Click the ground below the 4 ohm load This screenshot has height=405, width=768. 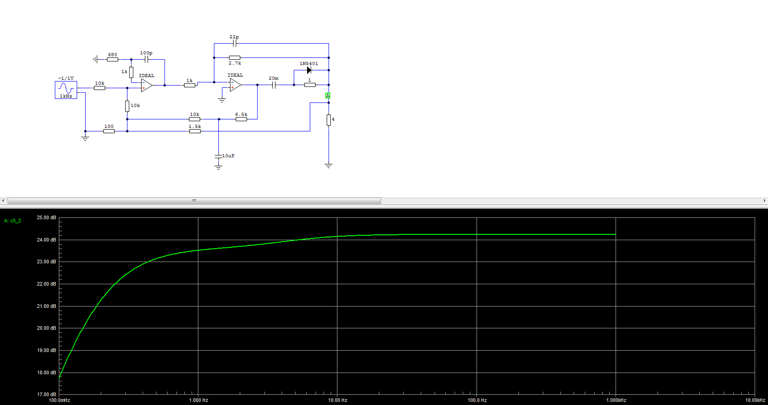[x=329, y=166]
